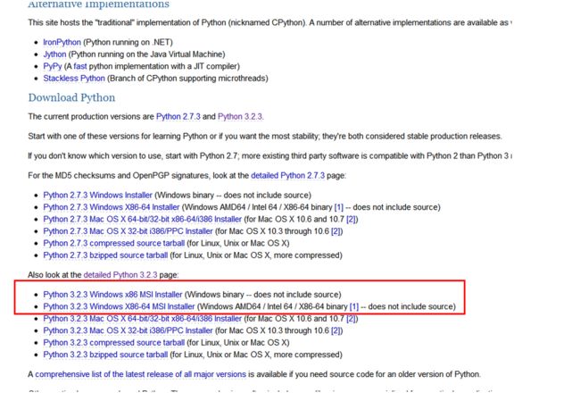
Task: Click footnote [2] in 3.2.3 Mac i386/PPC row
Action: 336,330
